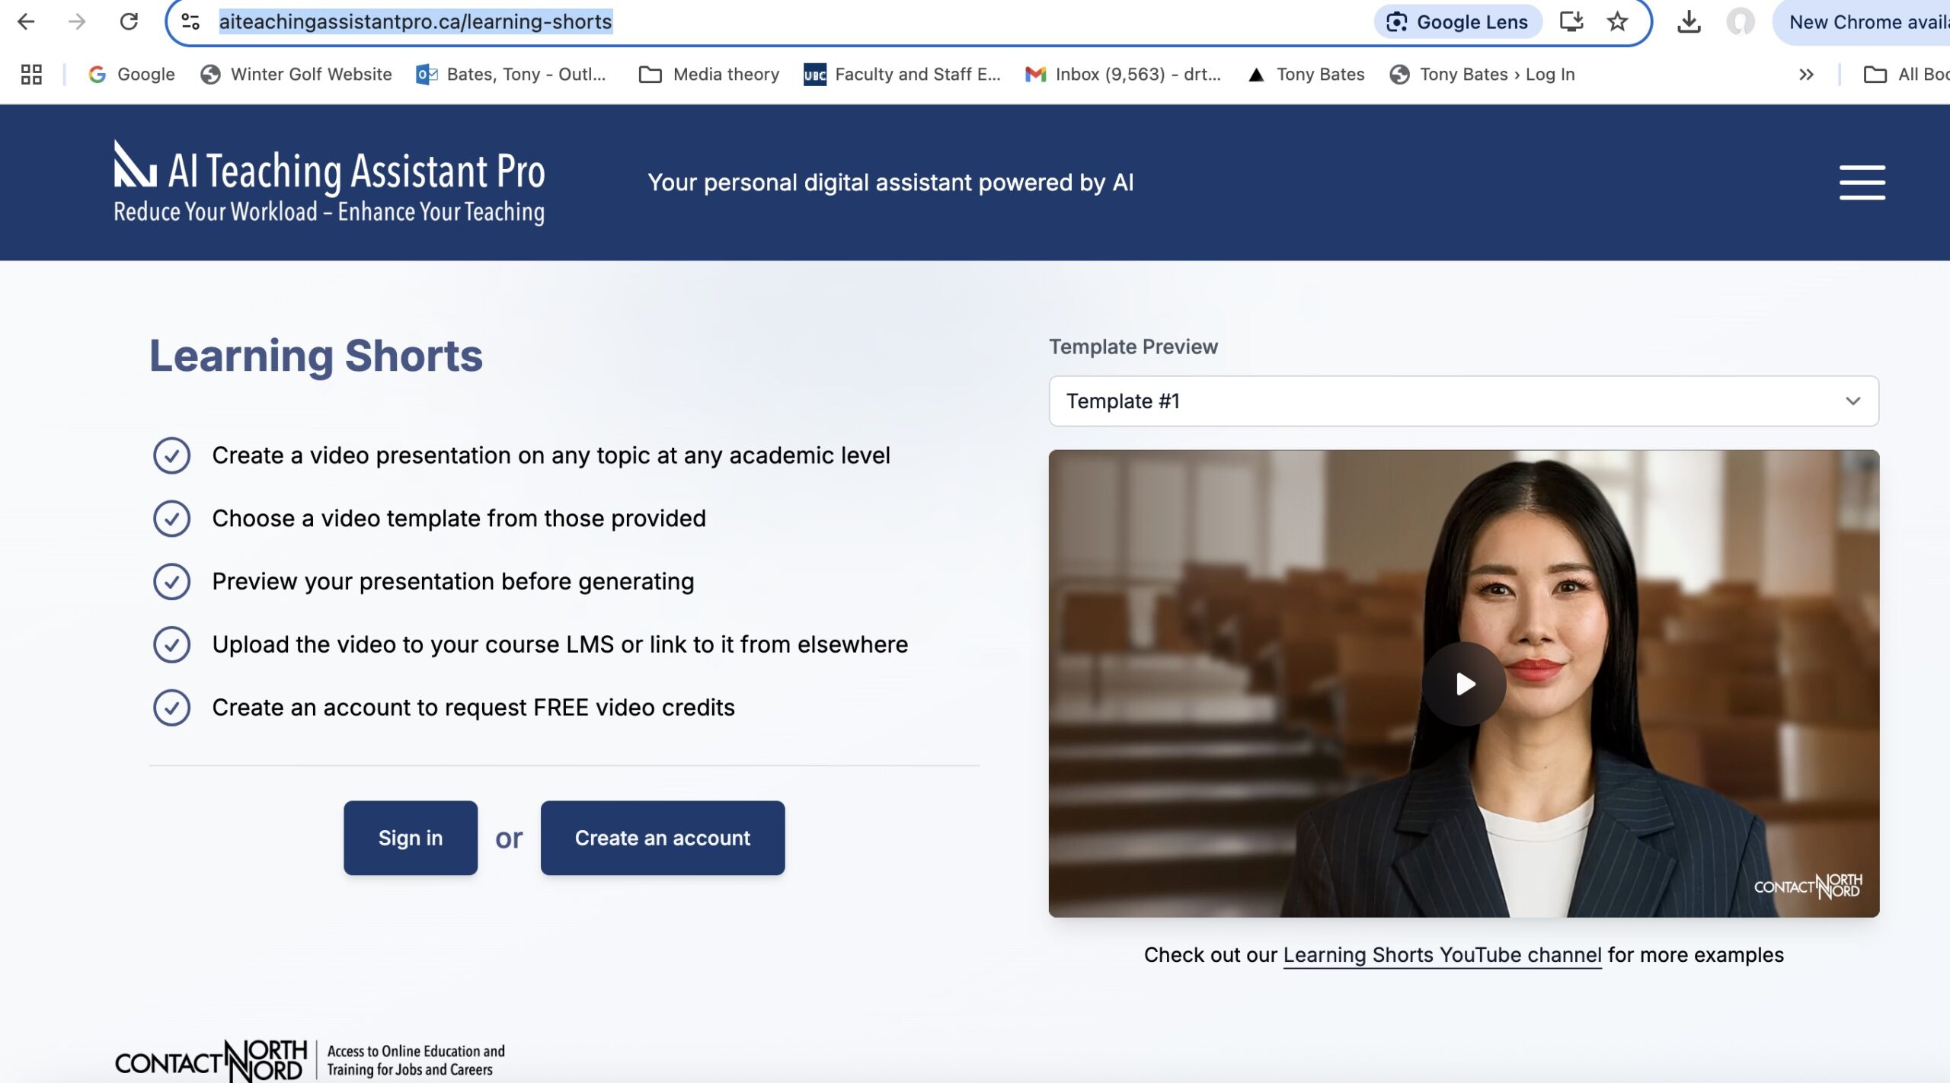Open the Tony Bates bookmark
Screen dimensions: 1950x1083
pos(1307,74)
